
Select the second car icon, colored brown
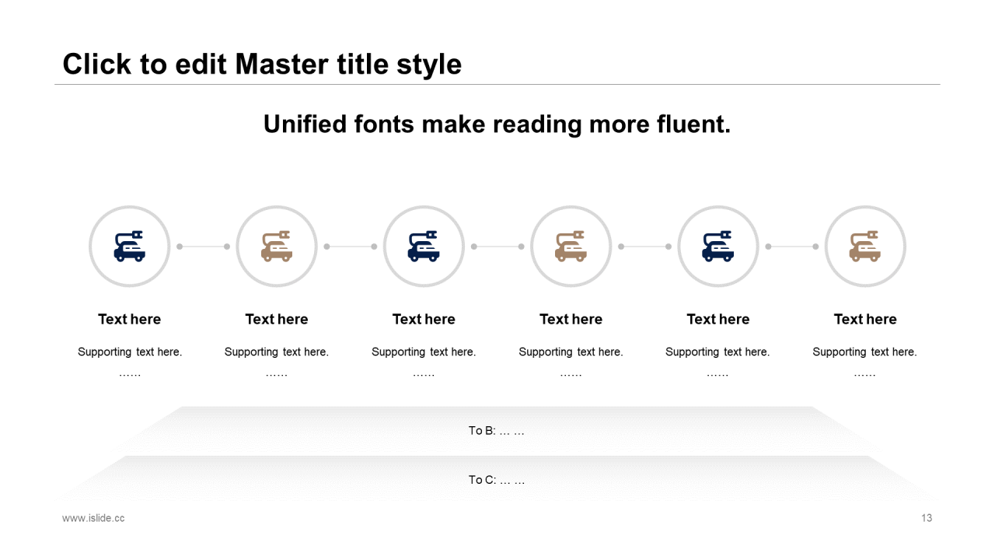[276, 247]
